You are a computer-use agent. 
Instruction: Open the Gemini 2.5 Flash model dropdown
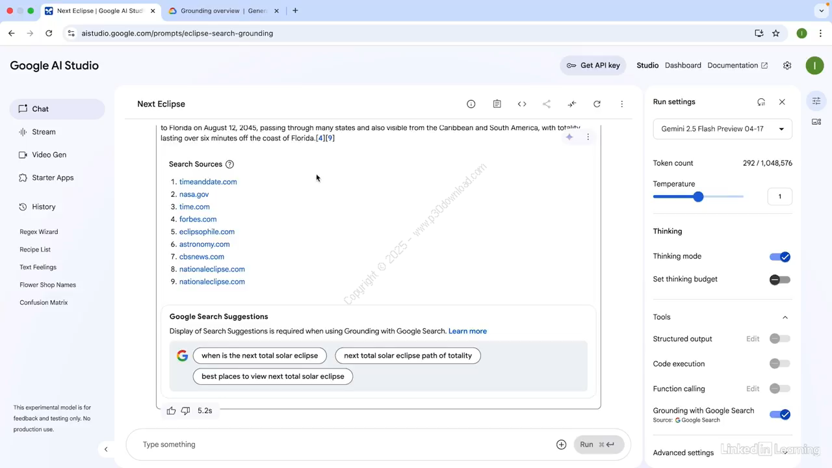pyautogui.click(x=722, y=129)
